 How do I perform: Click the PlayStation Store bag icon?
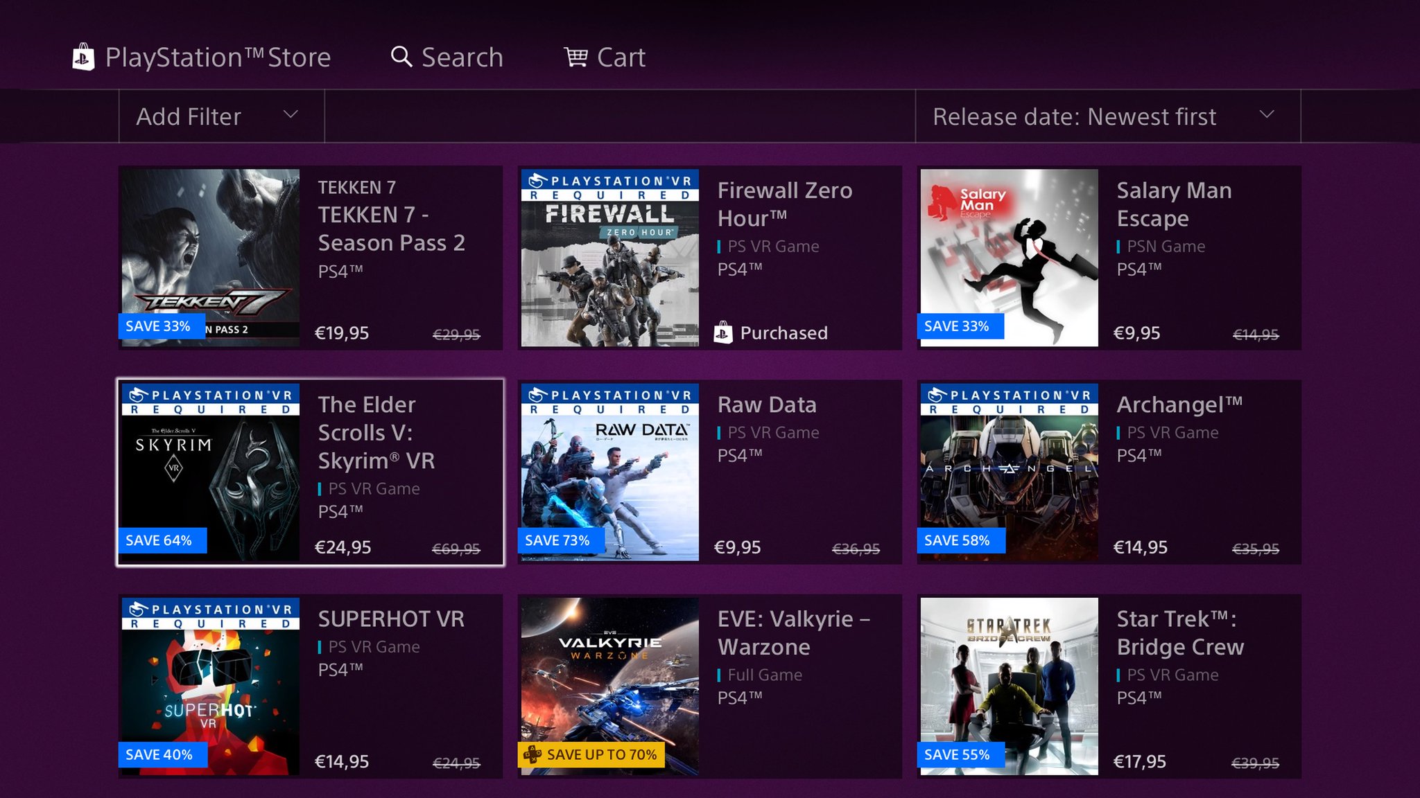[83, 57]
